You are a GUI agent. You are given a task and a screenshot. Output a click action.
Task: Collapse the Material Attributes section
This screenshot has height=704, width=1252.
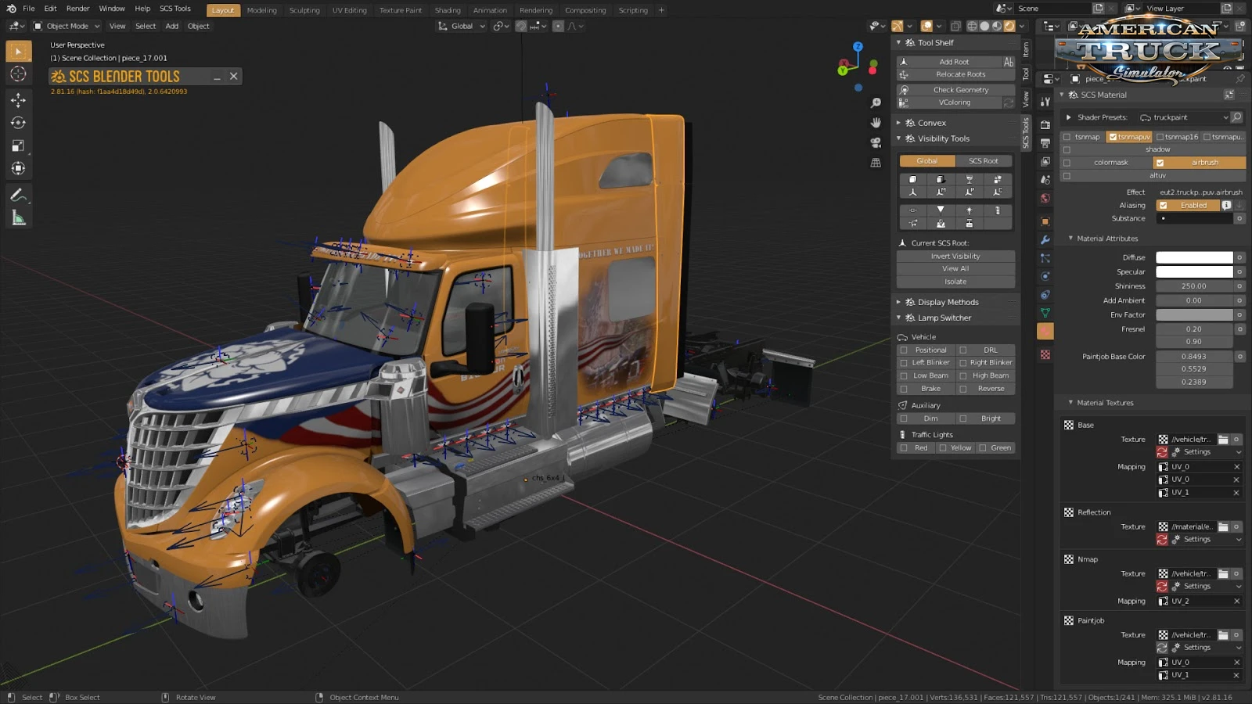tap(1070, 239)
